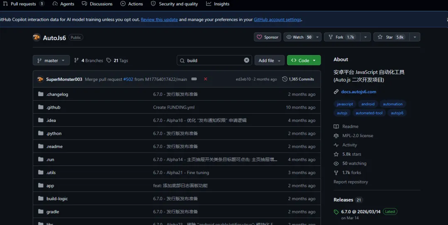This screenshot has width=448, height=225.
Task: Click the green Code button
Action: pos(304,60)
